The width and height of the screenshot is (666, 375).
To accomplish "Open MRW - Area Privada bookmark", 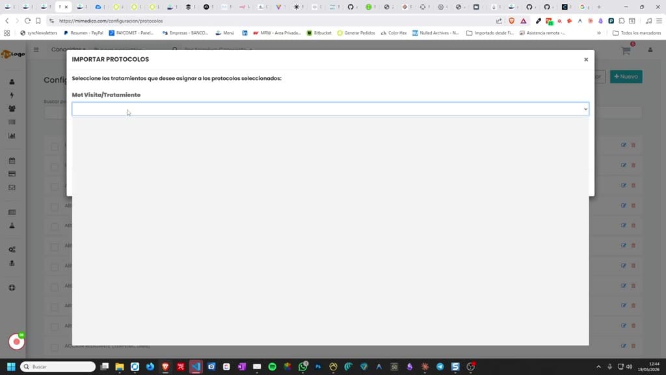I will point(277,33).
